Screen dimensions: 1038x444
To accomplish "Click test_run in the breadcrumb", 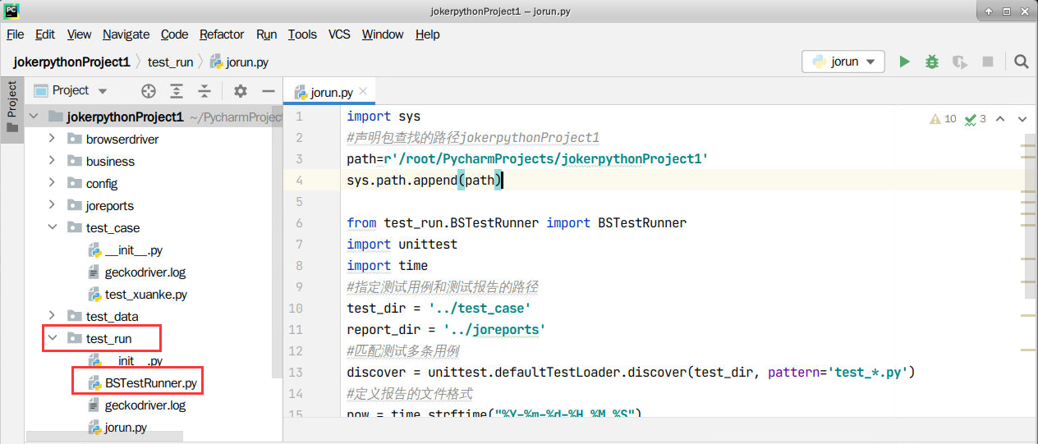I will coord(171,62).
